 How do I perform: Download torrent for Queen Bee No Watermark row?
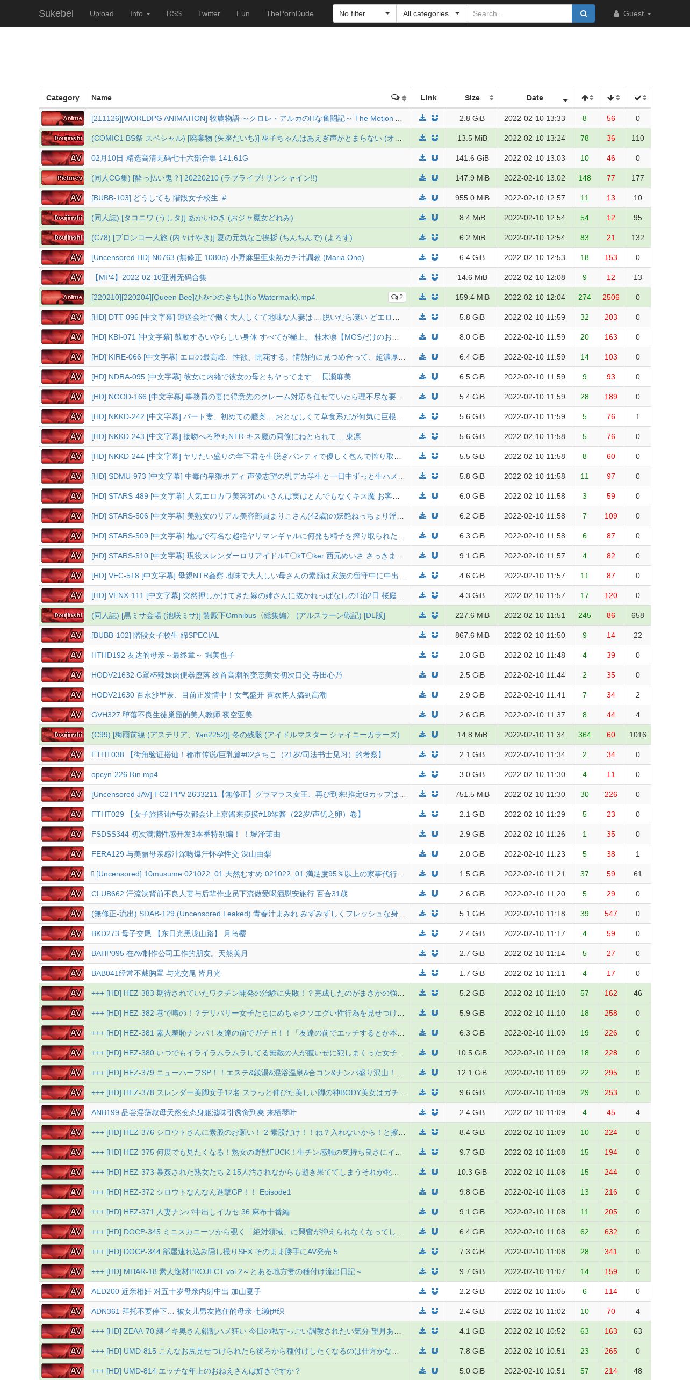coord(423,297)
